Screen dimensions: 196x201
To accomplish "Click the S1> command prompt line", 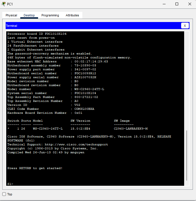I will [x=10, y=184].
